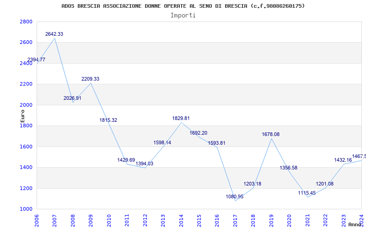Viewport: 366px width, 229px height.
Task: Select data label 1203.18
Action: tap(253, 184)
